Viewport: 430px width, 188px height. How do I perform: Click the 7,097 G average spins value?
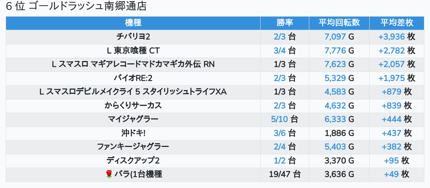click(339, 37)
